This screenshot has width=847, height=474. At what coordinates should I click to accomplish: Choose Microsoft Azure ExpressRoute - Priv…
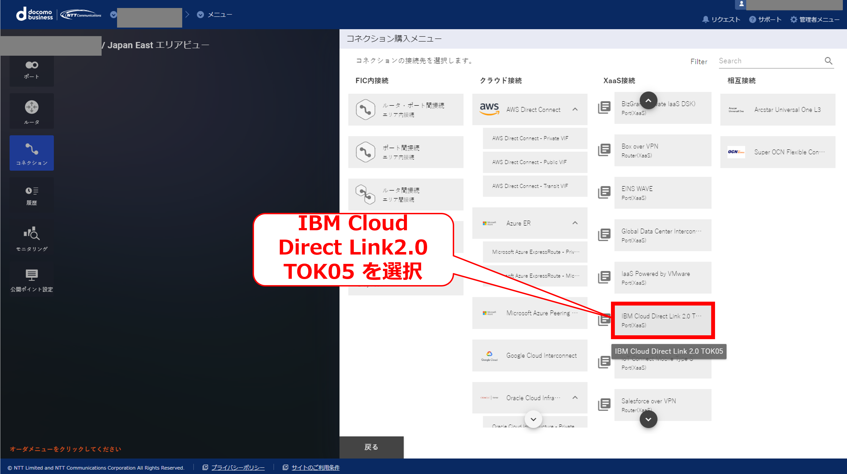[535, 252]
